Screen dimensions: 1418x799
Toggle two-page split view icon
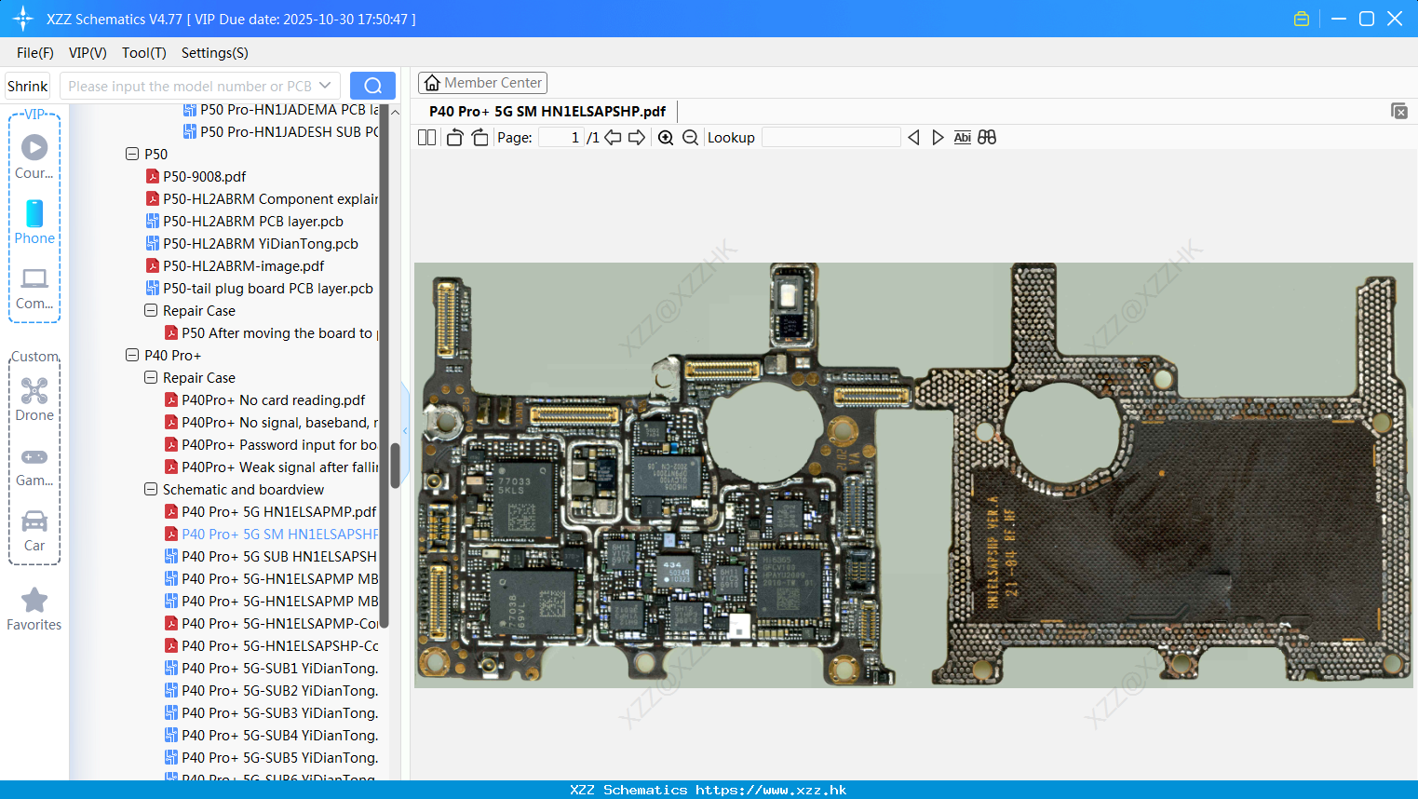(427, 138)
